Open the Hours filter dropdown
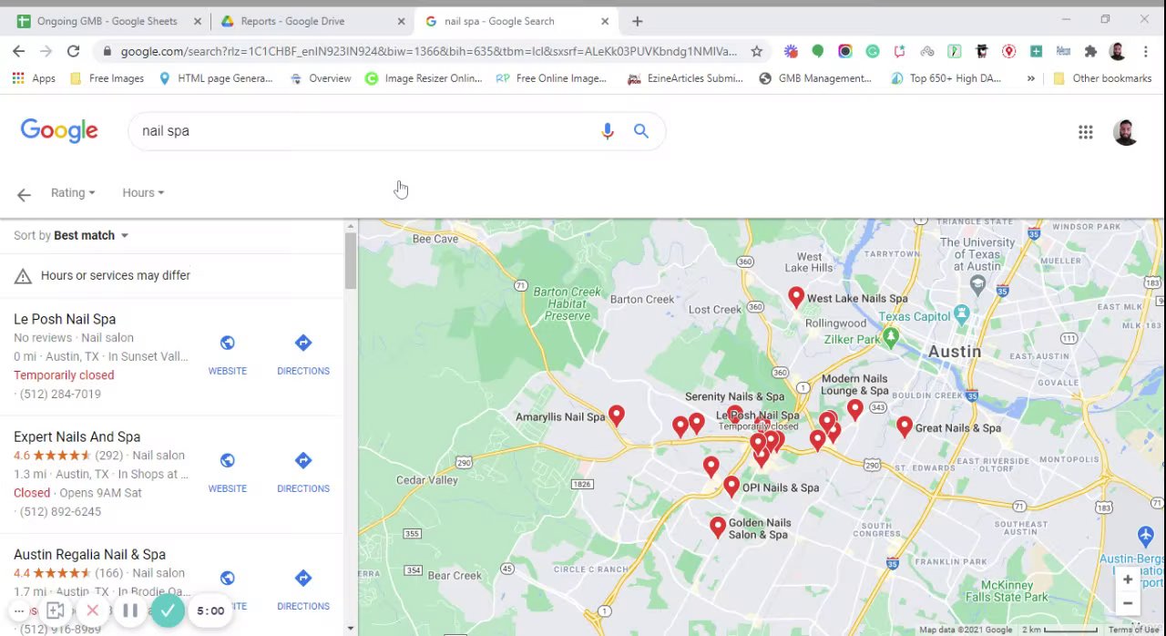The height and width of the screenshot is (636, 1166). [x=143, y=193]
